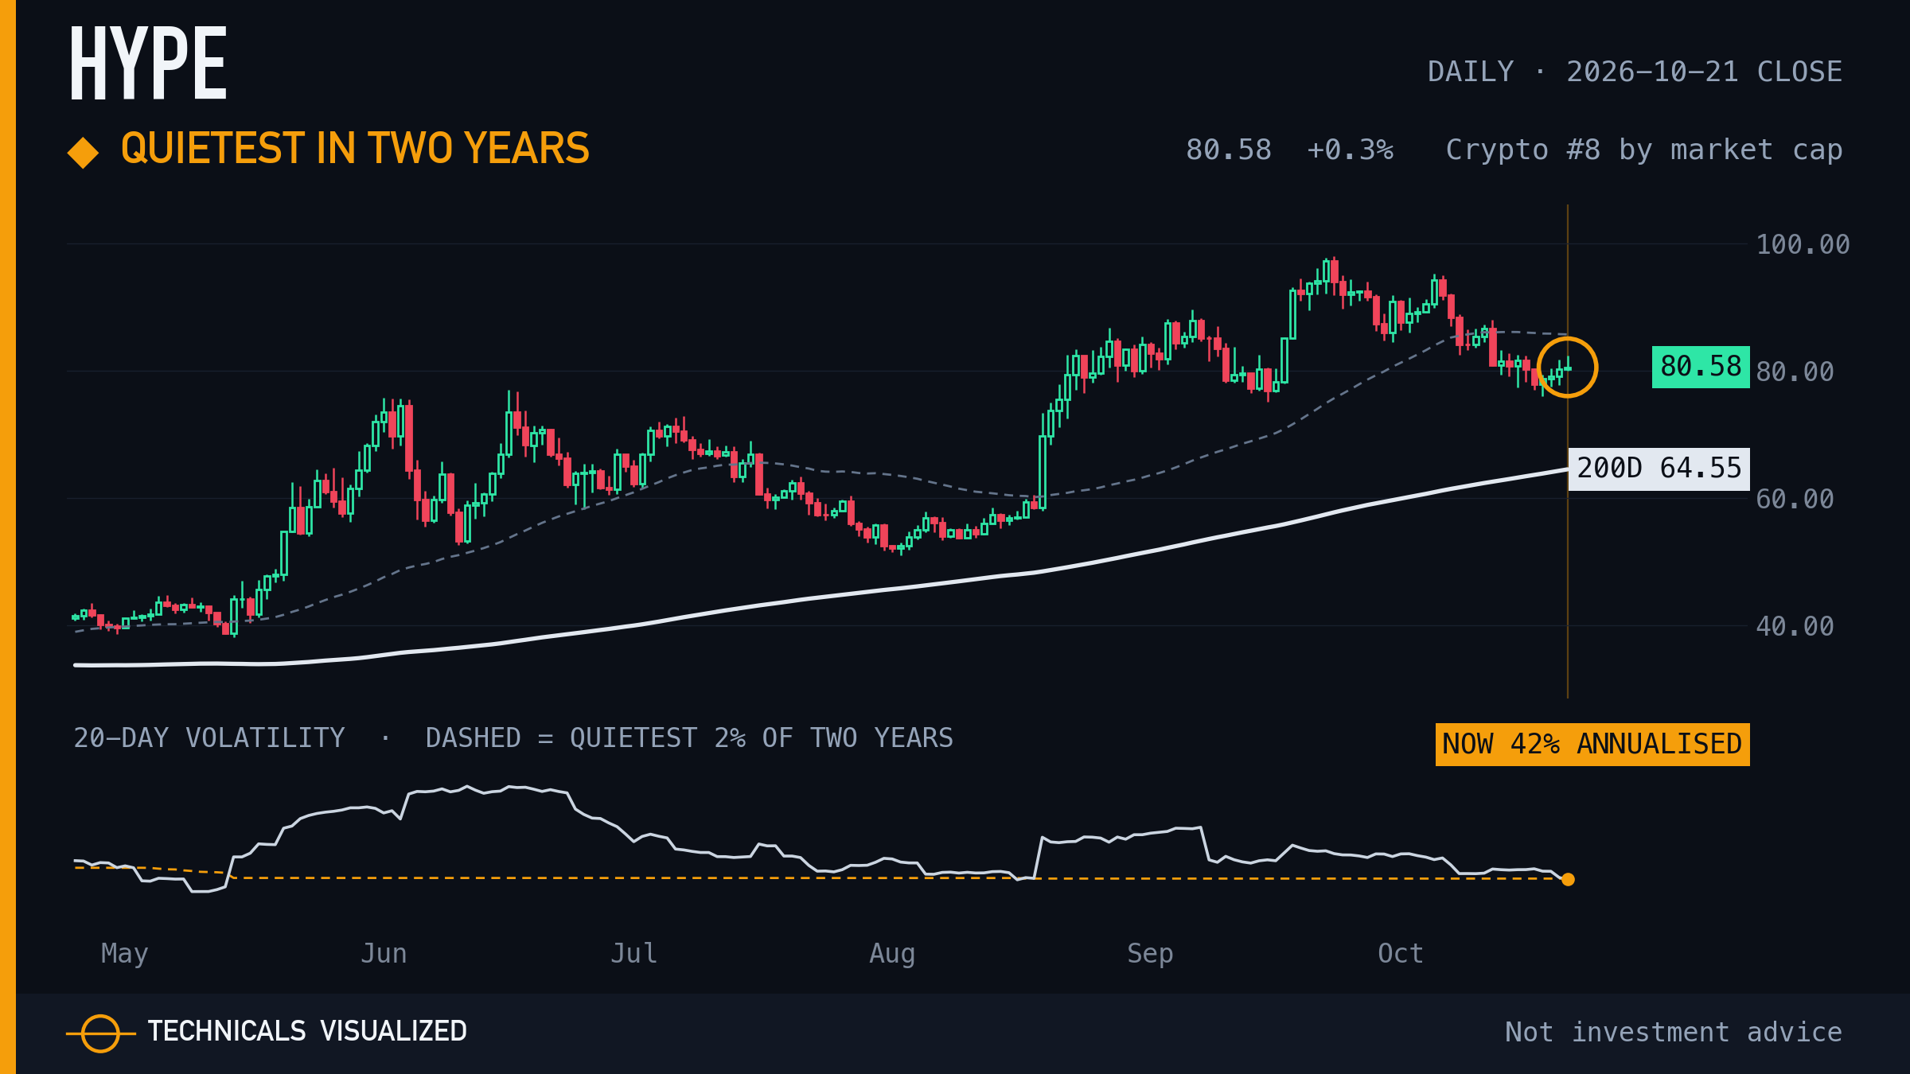Click the Jul month label
1910x1074 pixels.
click(x=634, y=953)
